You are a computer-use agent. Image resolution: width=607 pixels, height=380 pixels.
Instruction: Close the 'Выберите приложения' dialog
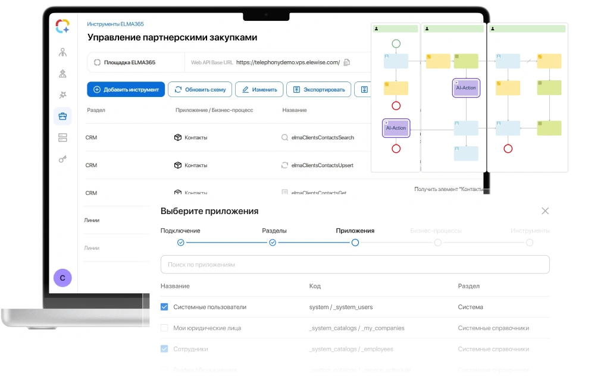[x=545, y=211]
